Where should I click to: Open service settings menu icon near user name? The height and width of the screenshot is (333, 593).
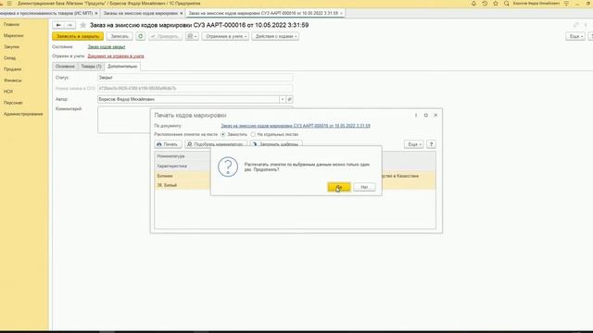click(x=566, y=4)
